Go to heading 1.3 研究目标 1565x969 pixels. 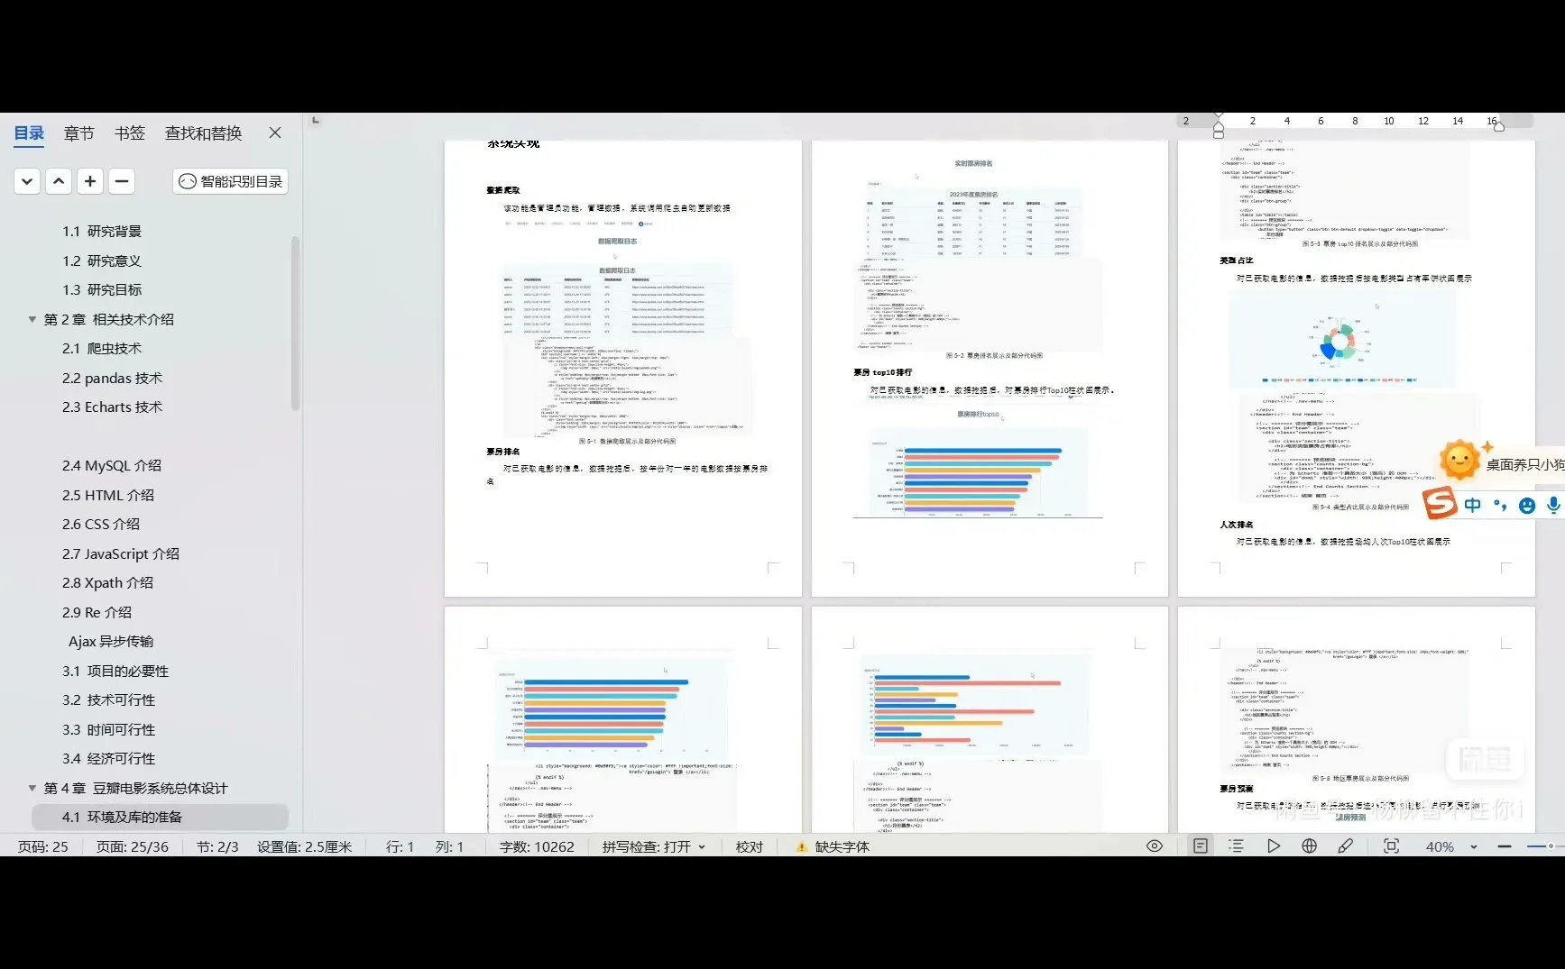(x=102, y=290)
